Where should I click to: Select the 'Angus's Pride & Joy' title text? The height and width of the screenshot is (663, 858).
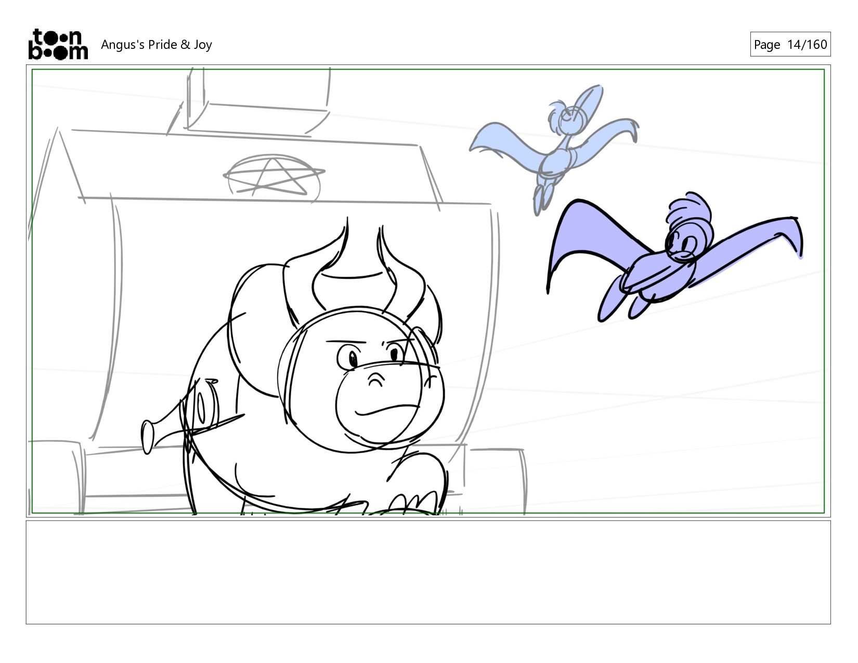click(157, 45)
